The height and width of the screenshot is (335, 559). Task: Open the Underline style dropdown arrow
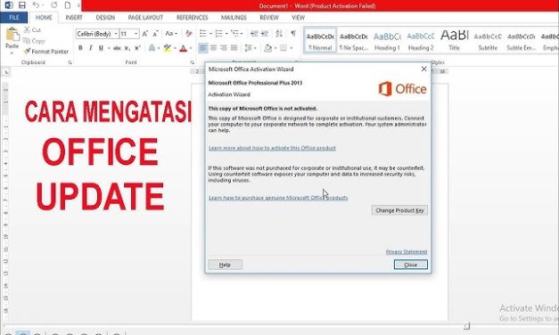click(x=109, y=48)
